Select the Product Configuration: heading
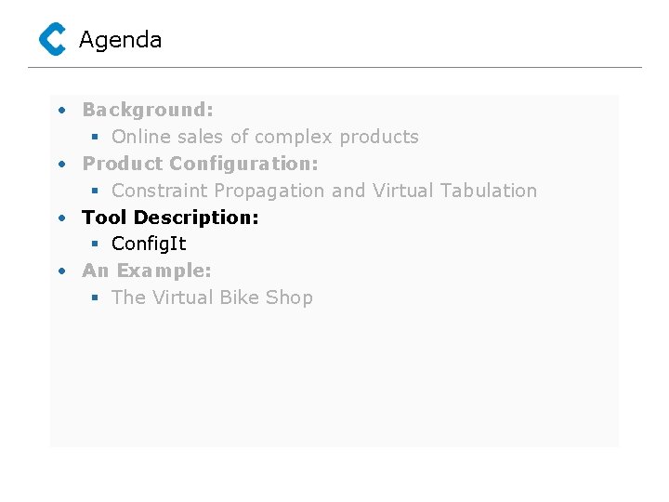This screenshot has height=502, width=669. 200,164
